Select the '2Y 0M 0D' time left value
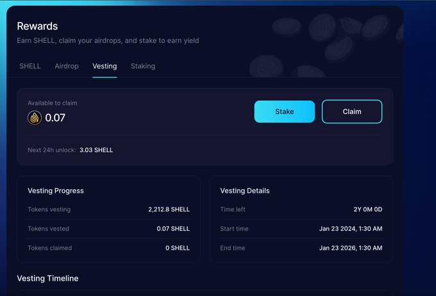The height and width of the screenshot is (296, 436). [368, 209]
